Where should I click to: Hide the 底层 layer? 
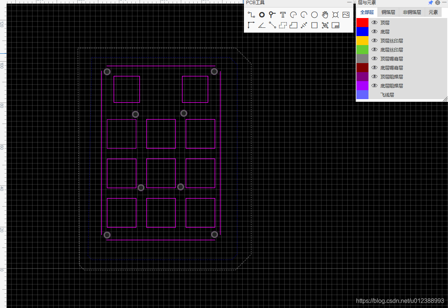(374, 32)
